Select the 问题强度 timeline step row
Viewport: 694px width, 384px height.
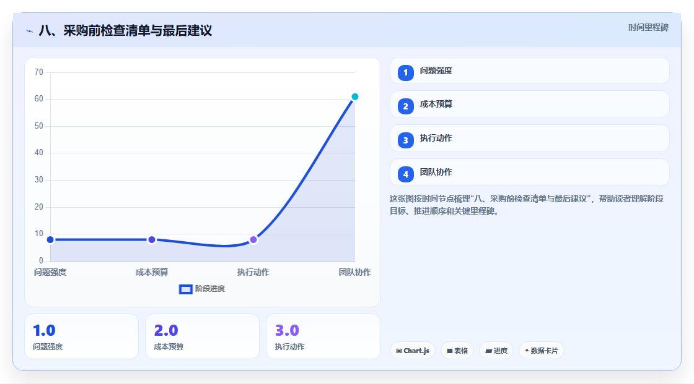click(x=529, y=70)
